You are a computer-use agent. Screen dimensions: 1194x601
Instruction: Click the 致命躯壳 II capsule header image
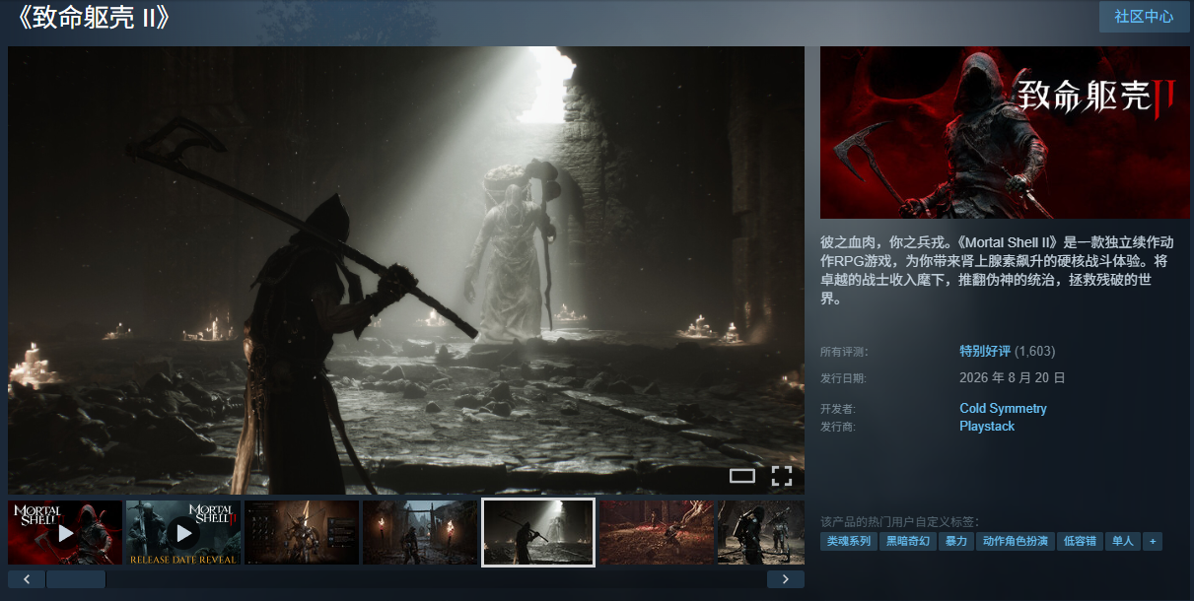(x=1005, y=132)
